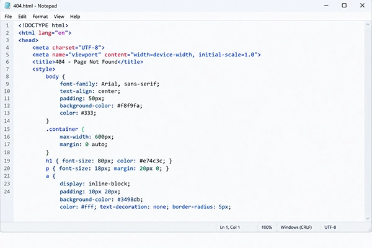Click the 'a {' selector line

click(51, 176)
